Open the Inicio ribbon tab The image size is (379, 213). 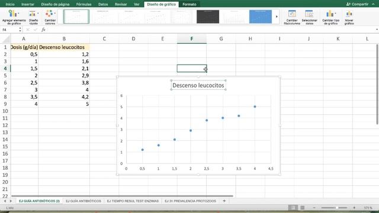tap(10, 4)
